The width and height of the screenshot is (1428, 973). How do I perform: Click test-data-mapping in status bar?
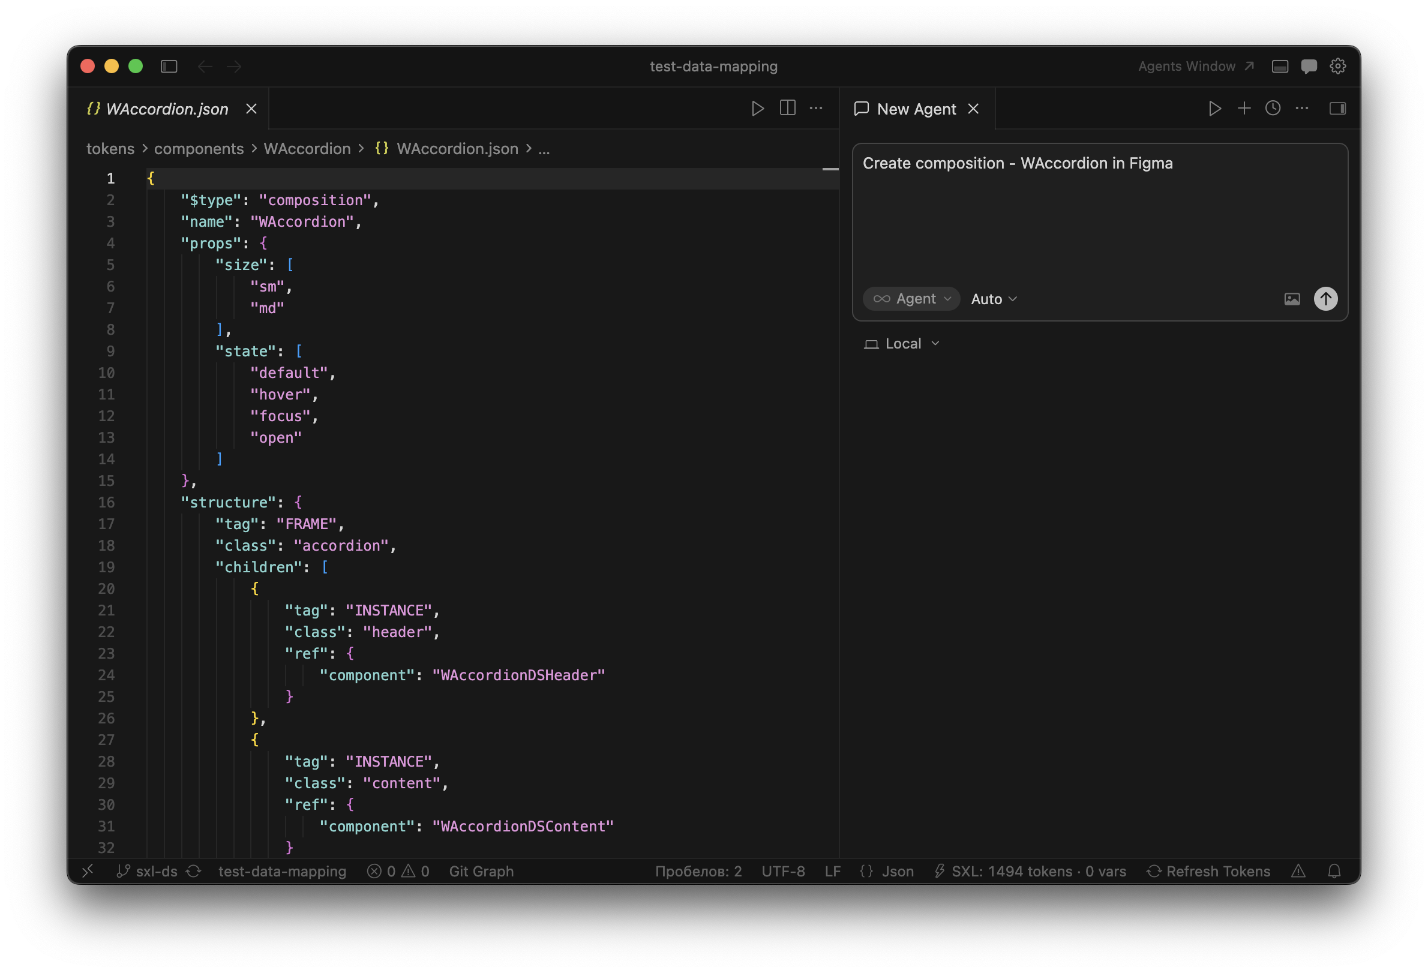coord(282,871)
